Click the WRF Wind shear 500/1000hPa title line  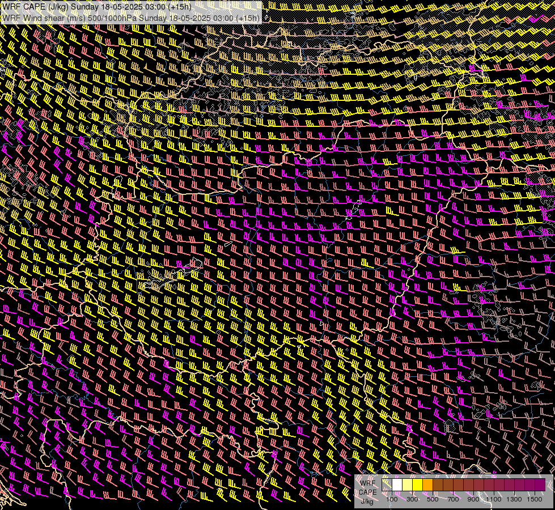(130, 18)
